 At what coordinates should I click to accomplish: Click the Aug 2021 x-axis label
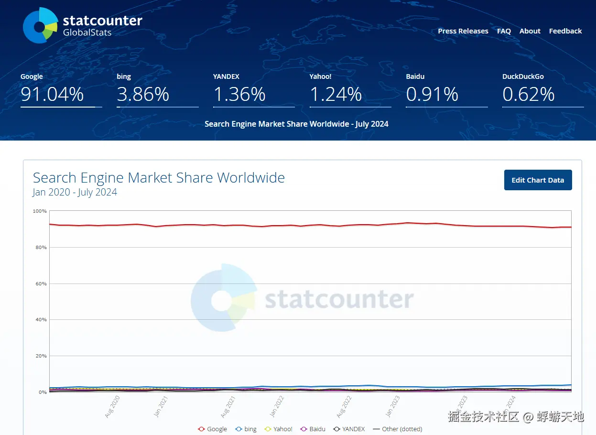[x=228, y=406]
